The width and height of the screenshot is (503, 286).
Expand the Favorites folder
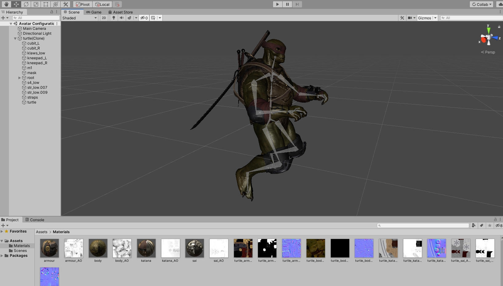click(x=2, y=231)
